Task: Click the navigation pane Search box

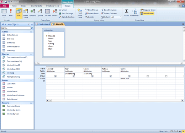Action: [16, 28]
